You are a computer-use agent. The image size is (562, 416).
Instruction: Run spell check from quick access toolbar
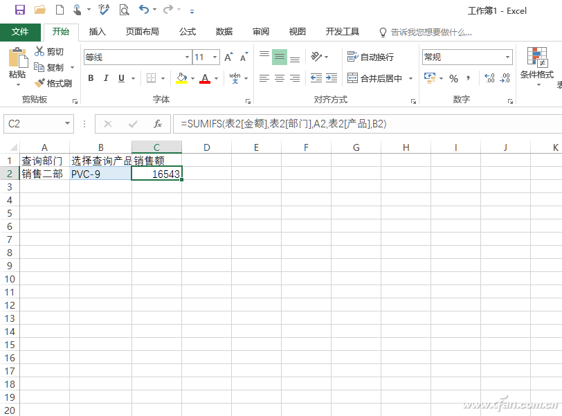pyautogui.click(x=104, y=10)
